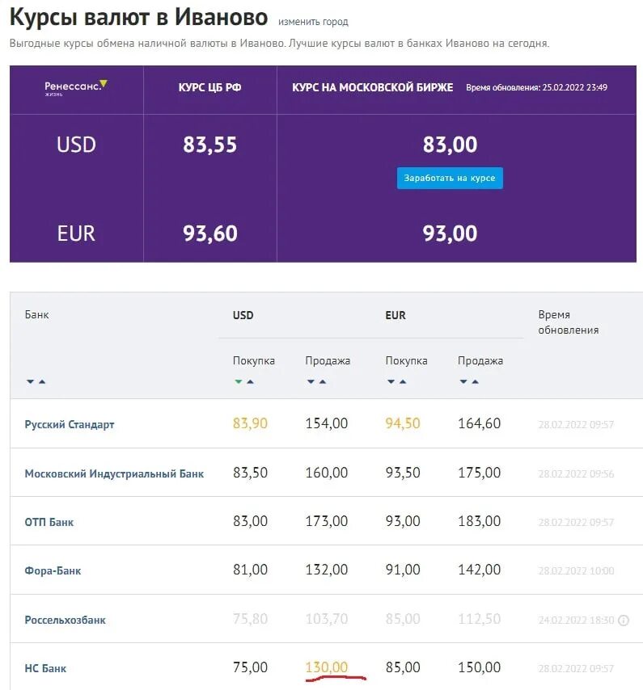Open Фора-Банк link
Screen dimensions: 643x690
(x=53, y=570)
